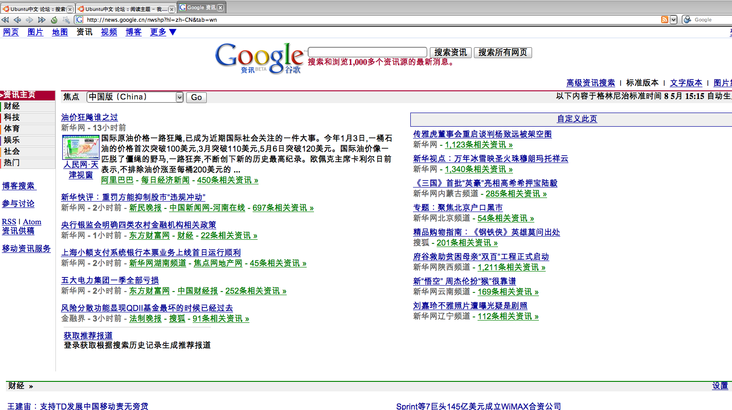Close the Google 资讯 tab
Screen dimensions: 732x410
coord(220,7)
